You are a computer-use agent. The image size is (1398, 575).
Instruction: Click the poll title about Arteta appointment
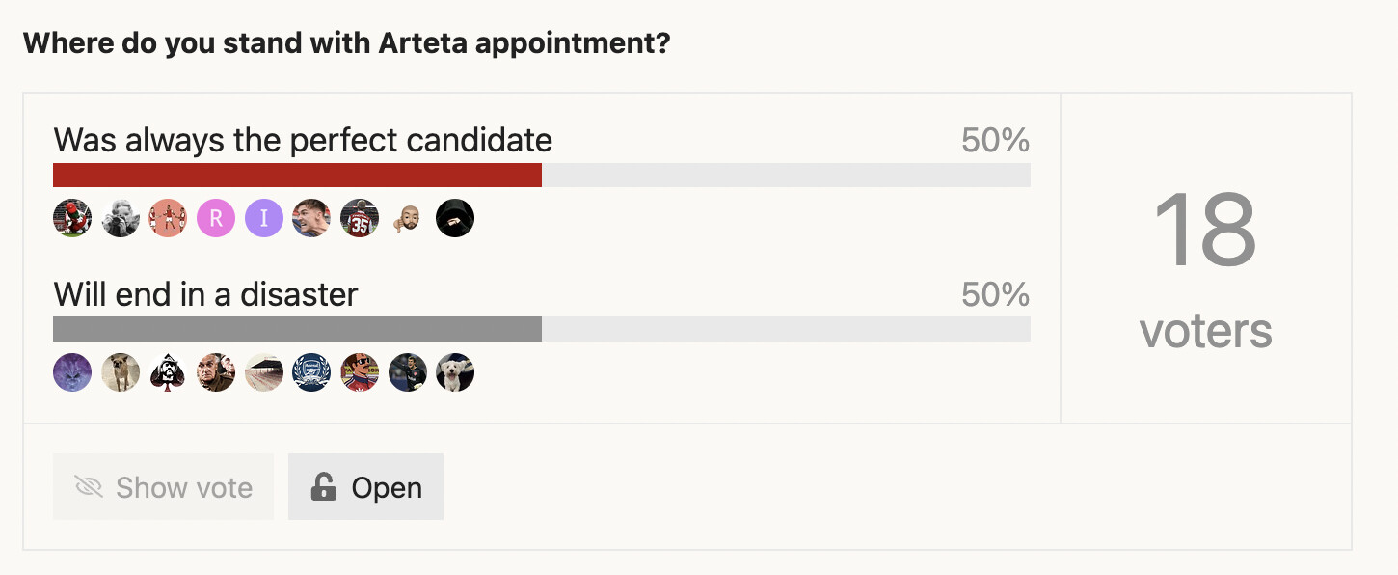coord(346,44)
